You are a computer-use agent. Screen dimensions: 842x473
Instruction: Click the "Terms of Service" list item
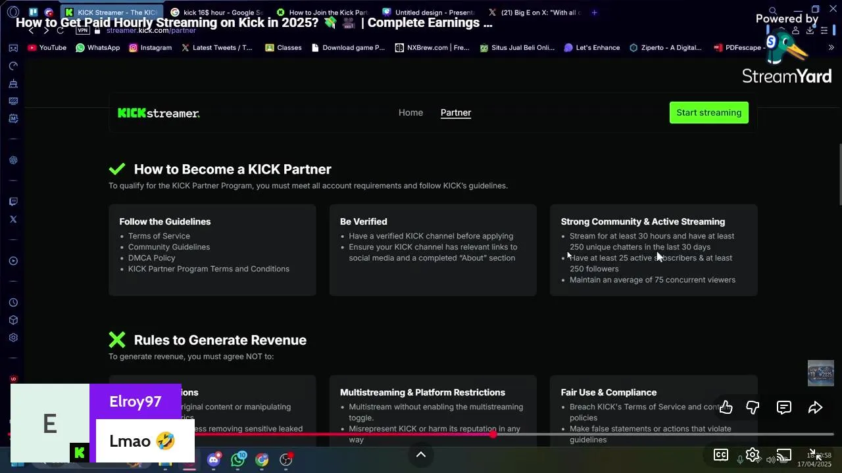(x=159, y=236)
